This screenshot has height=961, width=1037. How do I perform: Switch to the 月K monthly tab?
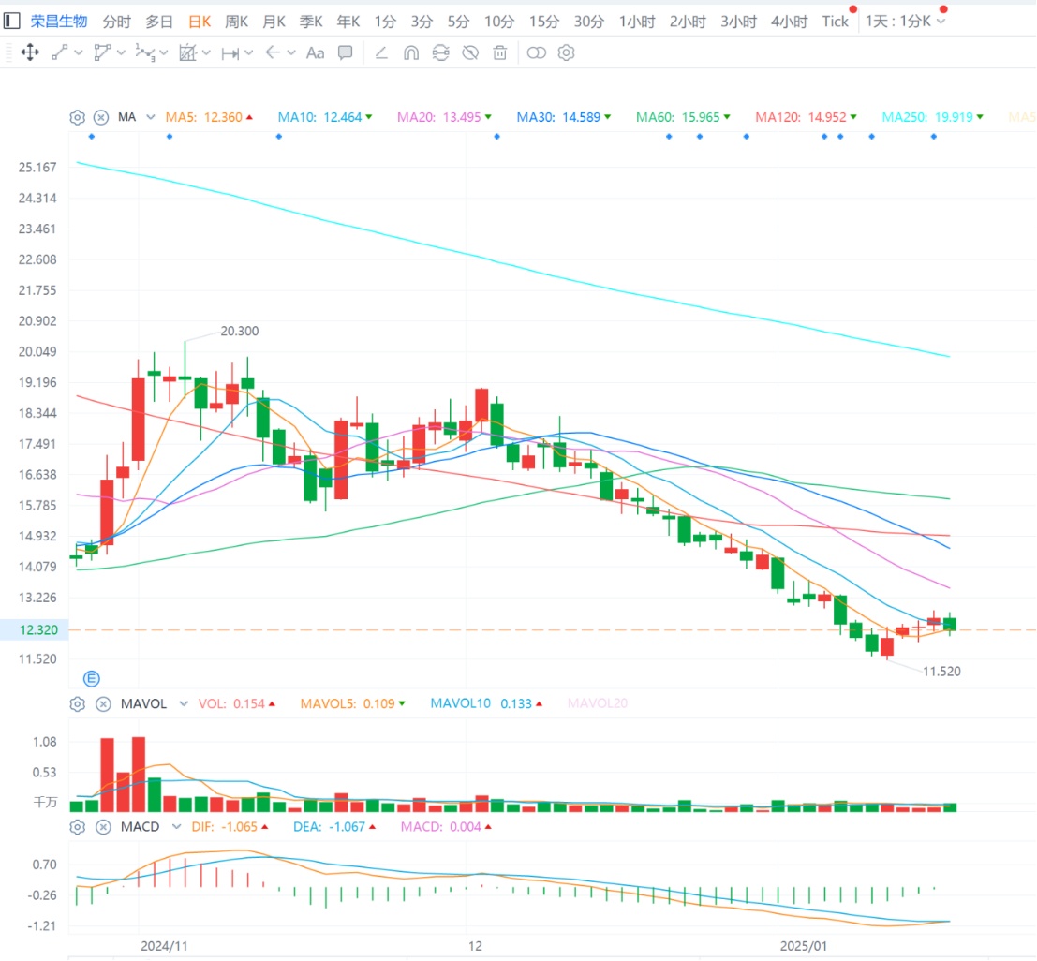pyautogui.click(x=274, y=22)
